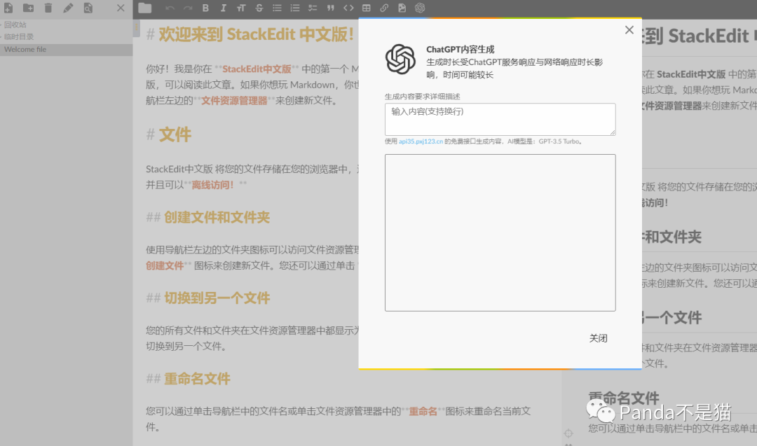Click the trash delete icon in explorer

(x=48, y=8)
